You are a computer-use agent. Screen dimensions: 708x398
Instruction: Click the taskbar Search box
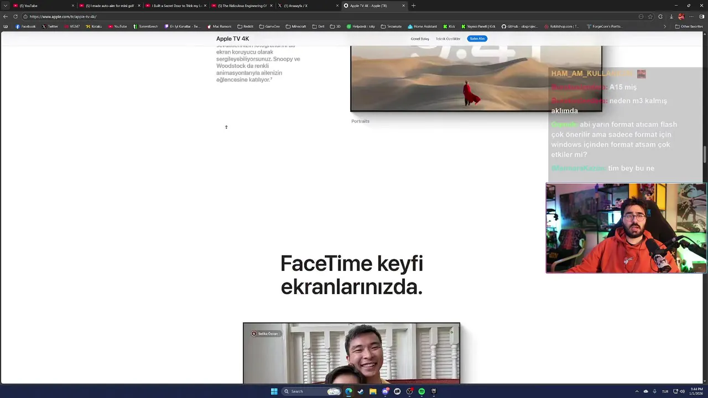311,391
